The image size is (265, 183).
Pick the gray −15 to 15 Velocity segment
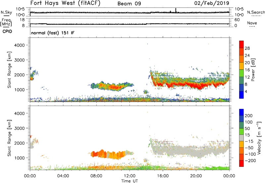[x=241, y=138]
